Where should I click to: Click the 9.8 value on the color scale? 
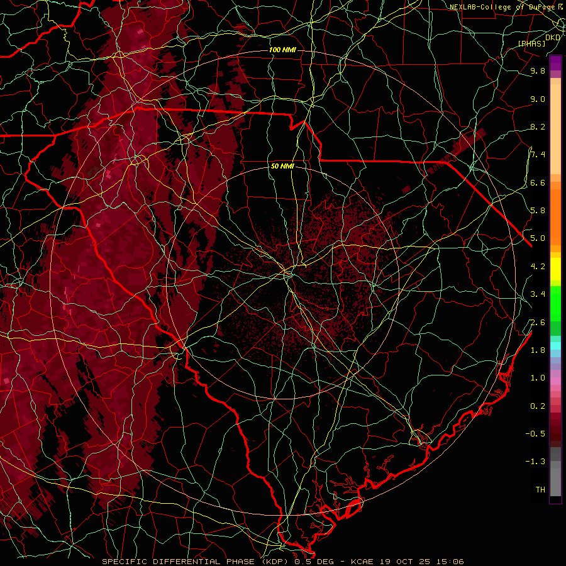[x=538, y=70]
